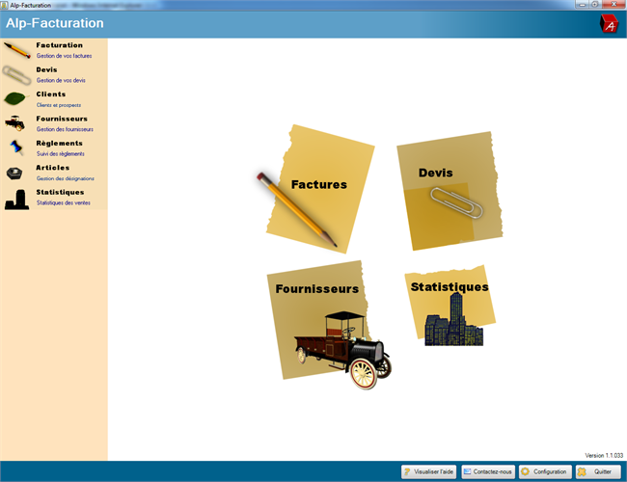Open the Statistiques tile with the buildings
627x482 pixels.
pos(450,304)
